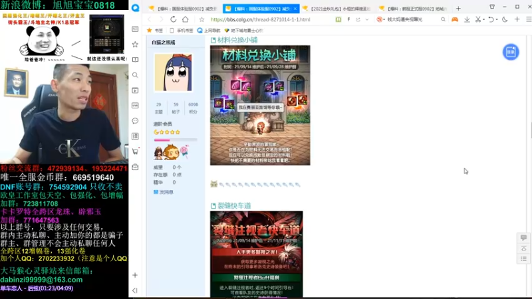View the user's 6098 积分
This screenshot has height=299, width=532.
[193, 108]
